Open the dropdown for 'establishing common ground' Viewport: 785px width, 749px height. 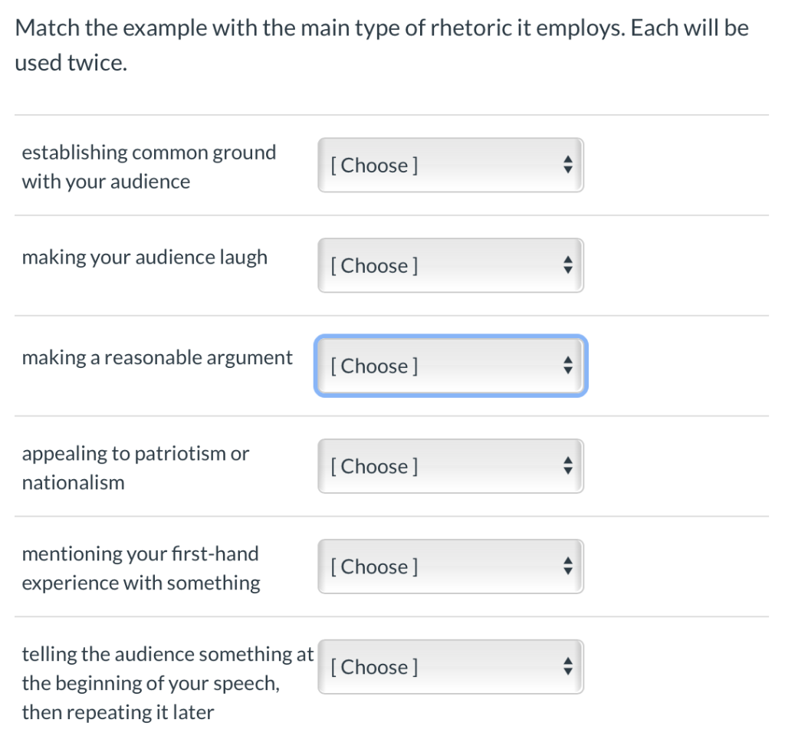pyautogui.click(x=450, y=165)
